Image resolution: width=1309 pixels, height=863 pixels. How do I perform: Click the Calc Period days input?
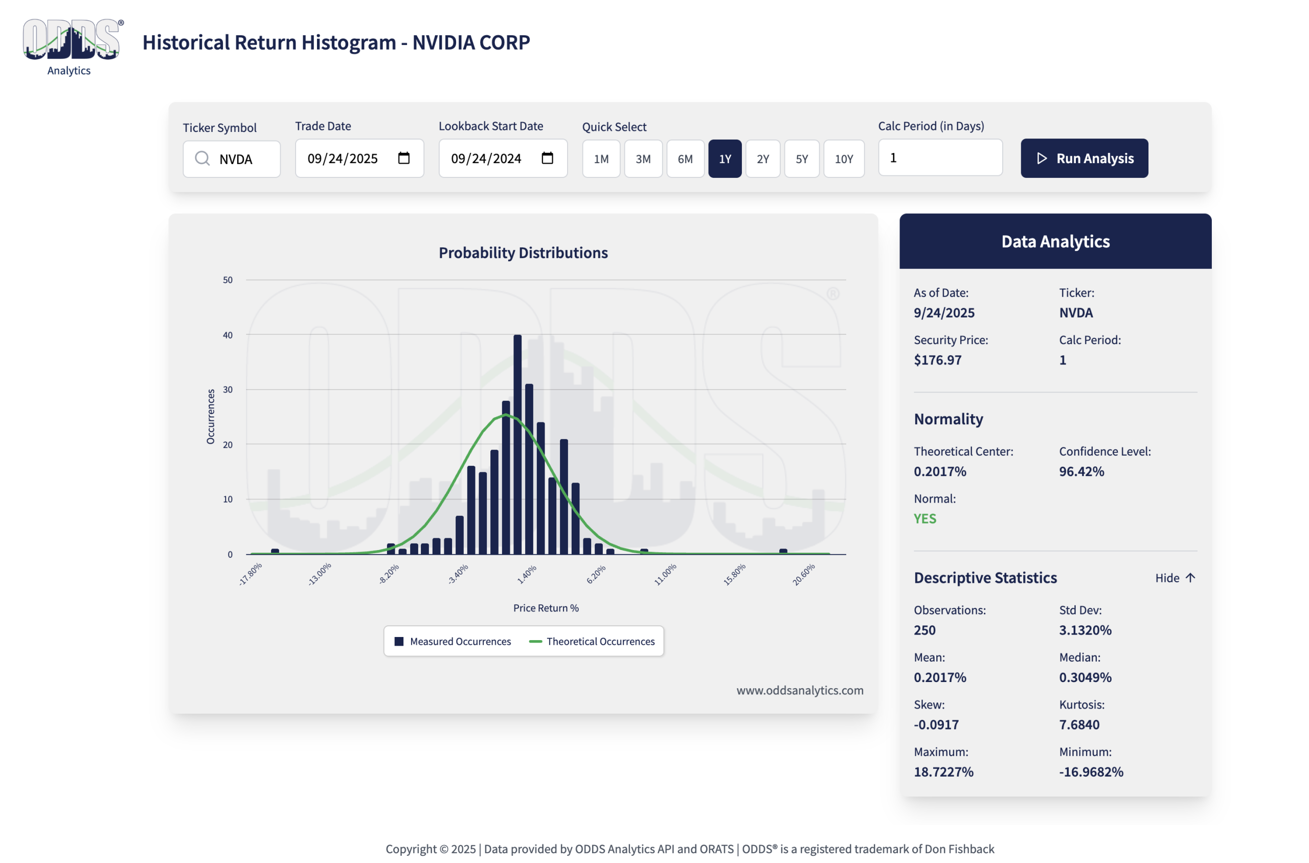click(940, 158)
